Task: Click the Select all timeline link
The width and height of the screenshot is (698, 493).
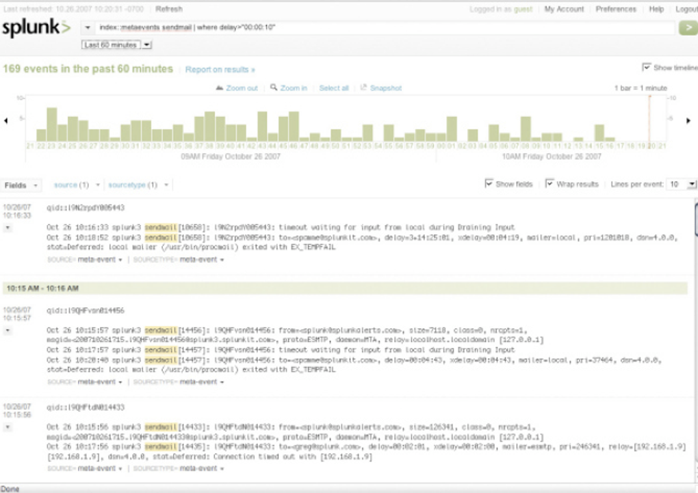Action: (334, 88)
